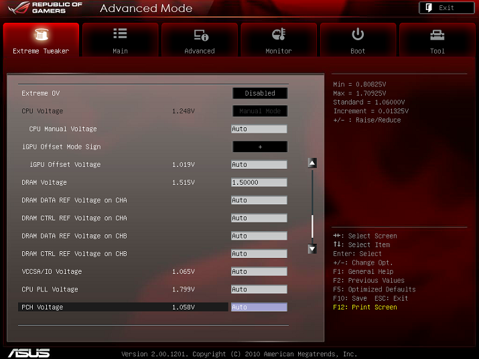Click the F5: Optimized Defaults hint
The height and width of the screenshot is (359, 479).
click(374, 289)
